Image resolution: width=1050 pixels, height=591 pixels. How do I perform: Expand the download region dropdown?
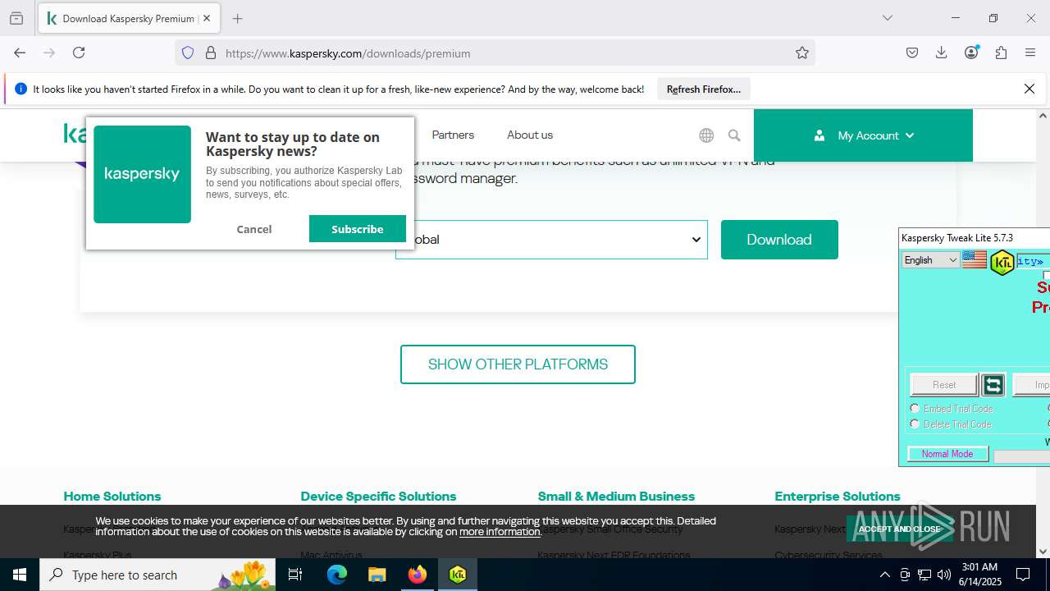[551, 240]
